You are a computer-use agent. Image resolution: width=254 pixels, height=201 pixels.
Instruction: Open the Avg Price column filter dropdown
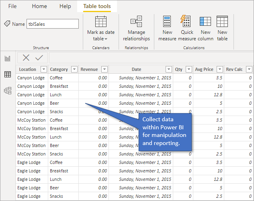pos(219,69)
